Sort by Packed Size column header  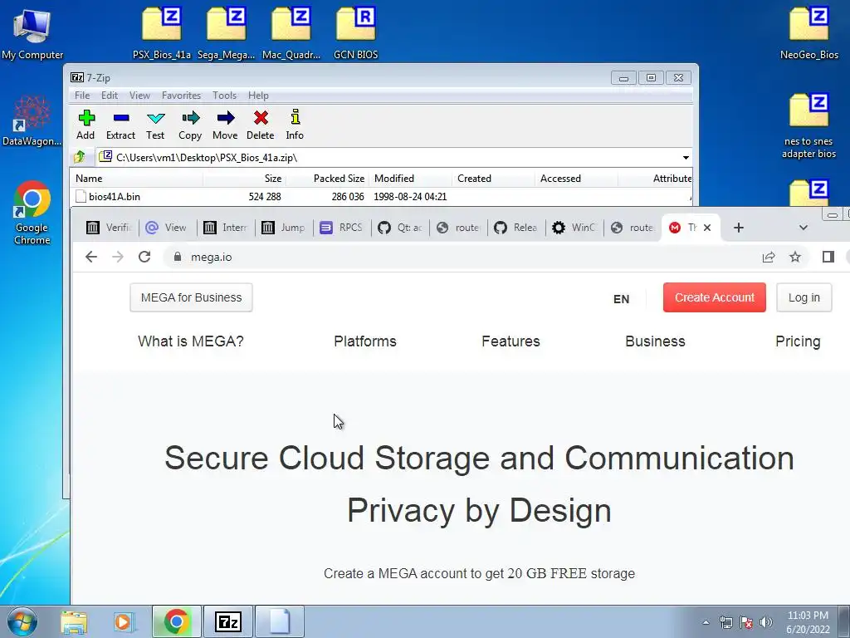click(x=327, y=179)
